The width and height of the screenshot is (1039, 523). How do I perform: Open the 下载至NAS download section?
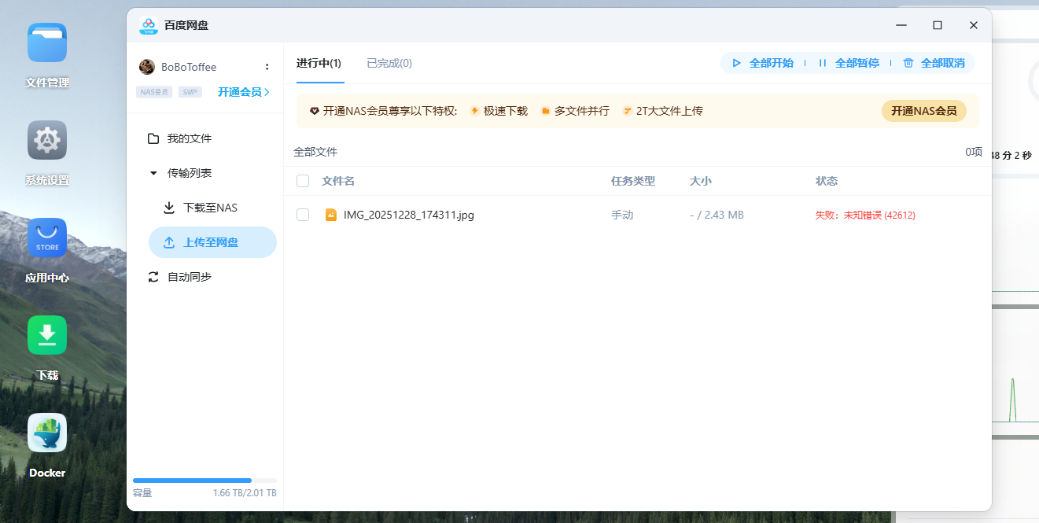click(x=203, y=207)
